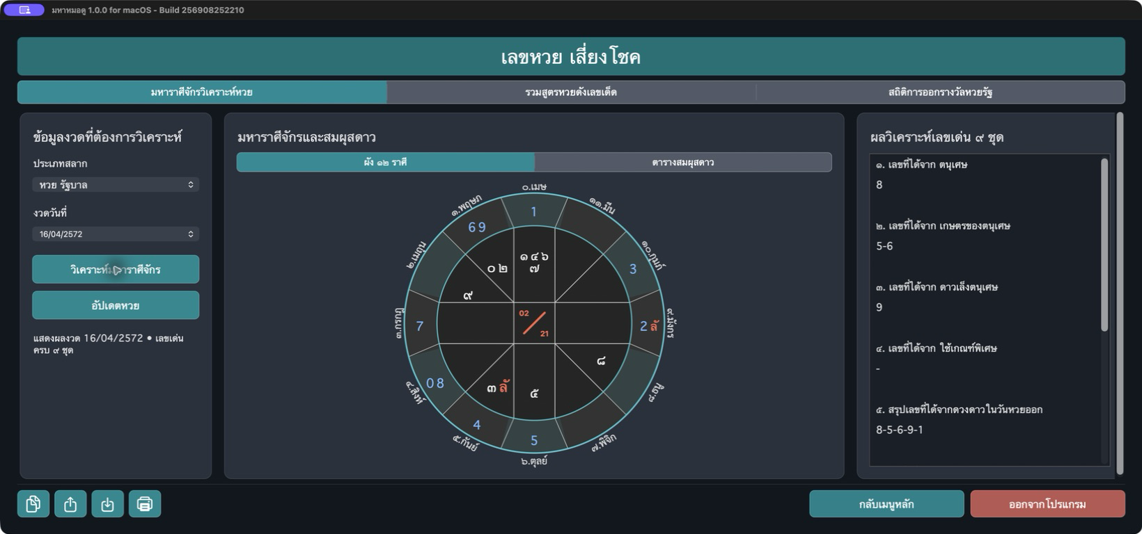Click the อัปเดตหวย button
Screen dimensions: 1142x534
point(116,305)
